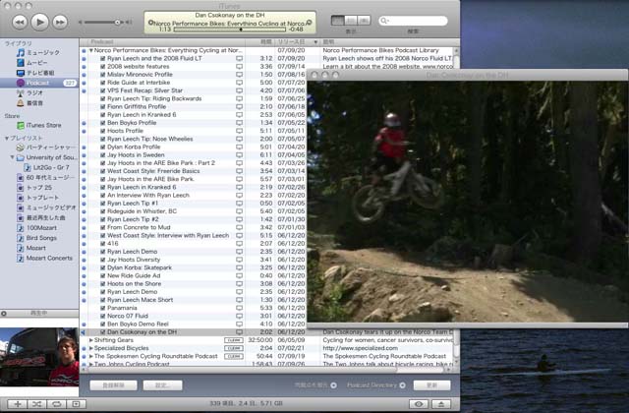Click the Next track fast-forward button

[x=60, y=22]
